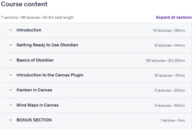The height and width of the screenshot is (129, 193).
Task: Expand the Kanban in Canvas chevron
Action: coord(11,90)
